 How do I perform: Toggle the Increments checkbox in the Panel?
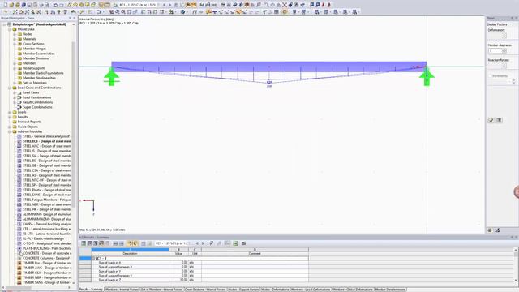(490, 76)
